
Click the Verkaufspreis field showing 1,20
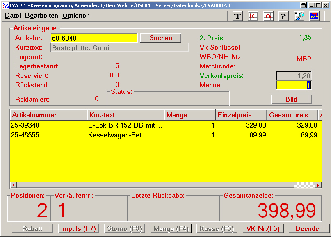pyautogui.click(x=294, y=76)
